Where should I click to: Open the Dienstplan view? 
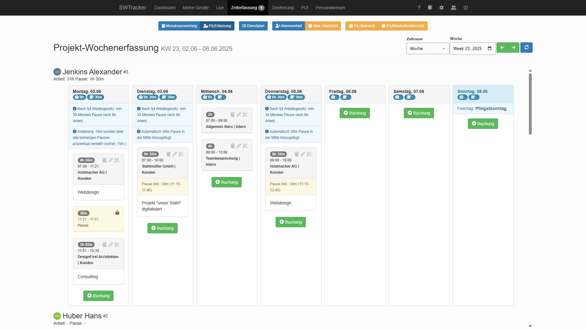click(253, 26)
